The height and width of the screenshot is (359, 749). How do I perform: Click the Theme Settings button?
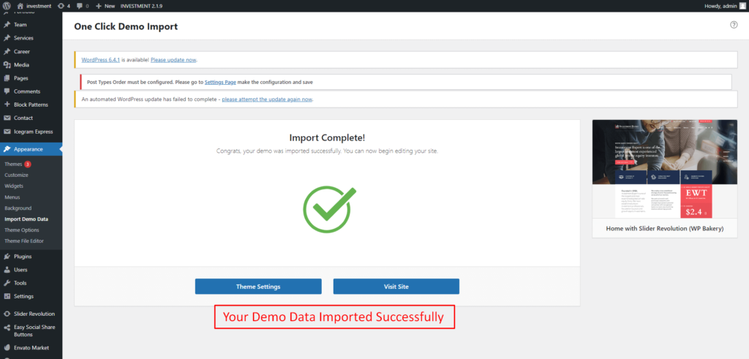pyautogui.click(x=258, y=287)
